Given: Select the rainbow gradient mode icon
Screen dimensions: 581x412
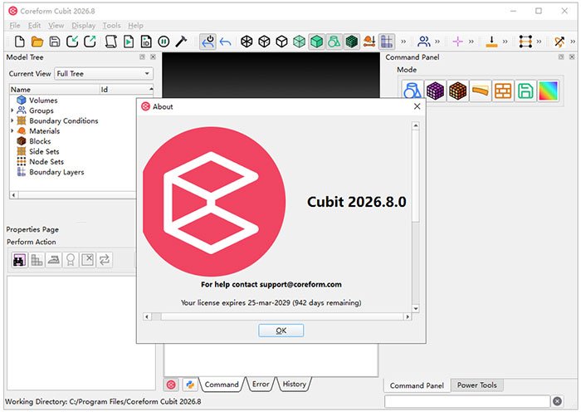Looking at the screenshot, I should click(548, 91).
